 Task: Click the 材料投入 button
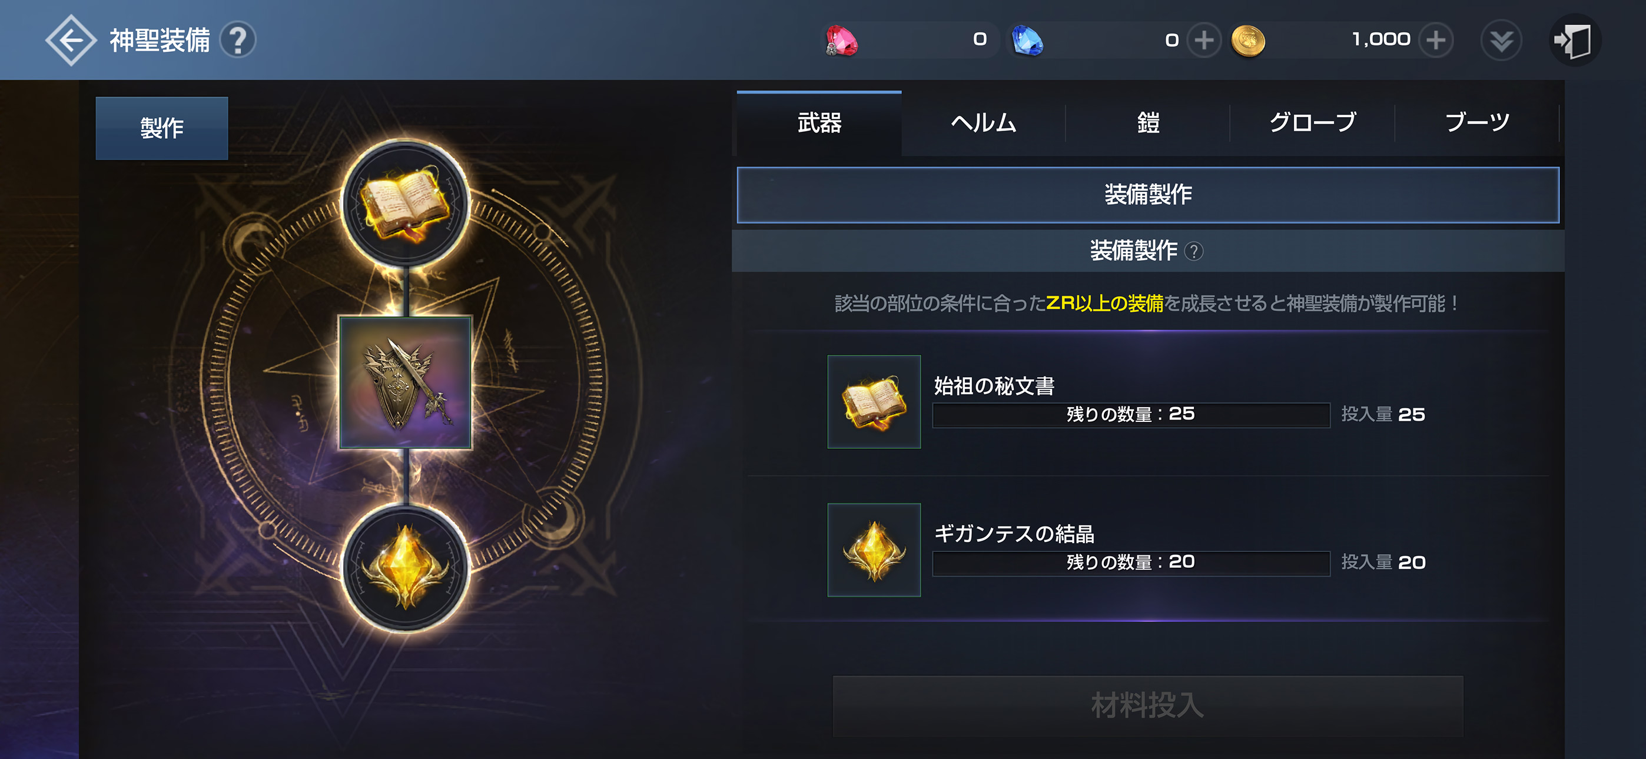pyautogui.click(x=1147, y=706)
